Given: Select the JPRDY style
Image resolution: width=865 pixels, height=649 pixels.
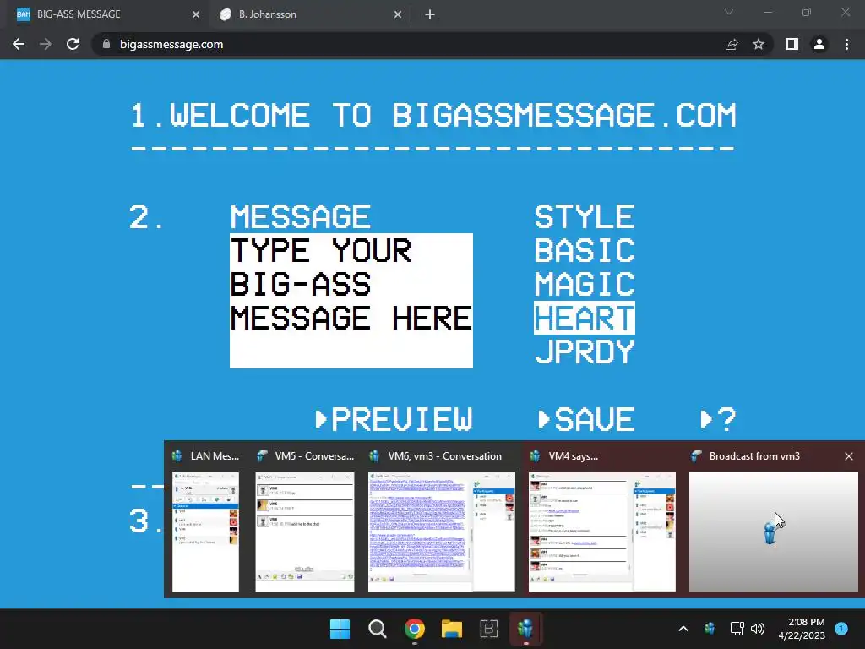Looking at the screenshot, I should point(585,352).
